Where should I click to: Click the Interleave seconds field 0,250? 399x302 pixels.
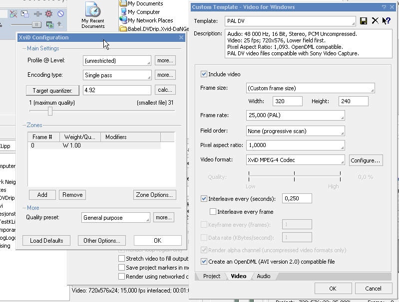tap(297, 198)
